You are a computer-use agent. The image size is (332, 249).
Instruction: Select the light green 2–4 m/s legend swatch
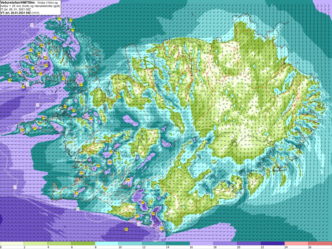point(36,244)
